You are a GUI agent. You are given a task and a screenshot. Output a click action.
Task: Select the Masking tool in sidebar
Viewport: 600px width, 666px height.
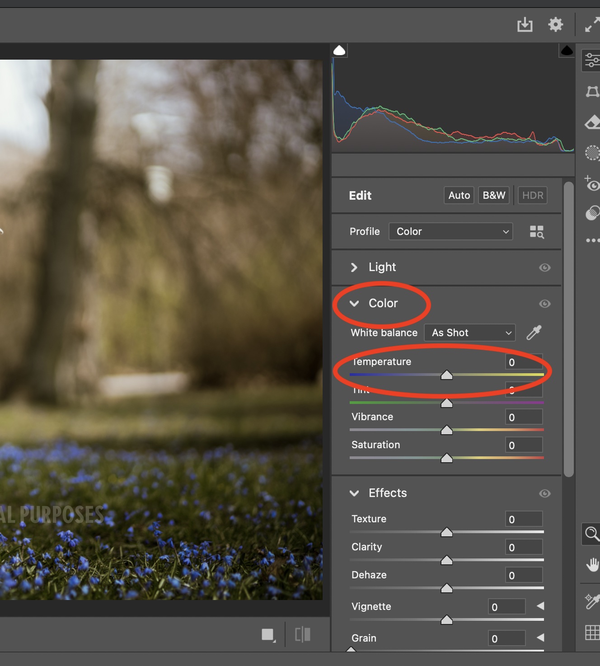(592, 153)
